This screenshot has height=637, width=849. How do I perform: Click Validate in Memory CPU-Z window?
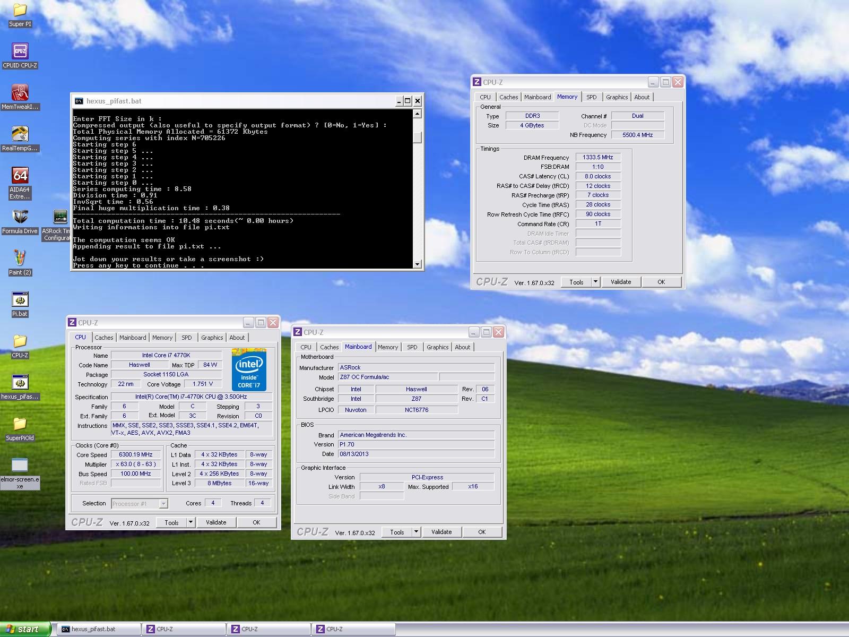621,282
